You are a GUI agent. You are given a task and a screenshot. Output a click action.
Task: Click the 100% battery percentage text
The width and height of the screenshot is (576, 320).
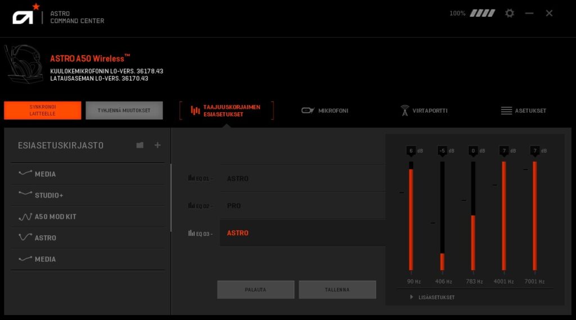click(x=457, y=13)
